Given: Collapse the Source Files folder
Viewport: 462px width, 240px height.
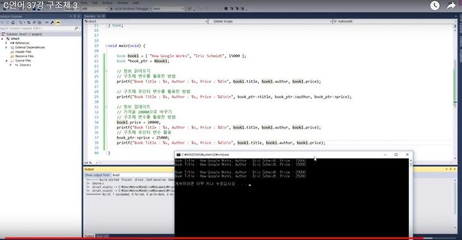Looking at the screenshot, I should (6, 60).
